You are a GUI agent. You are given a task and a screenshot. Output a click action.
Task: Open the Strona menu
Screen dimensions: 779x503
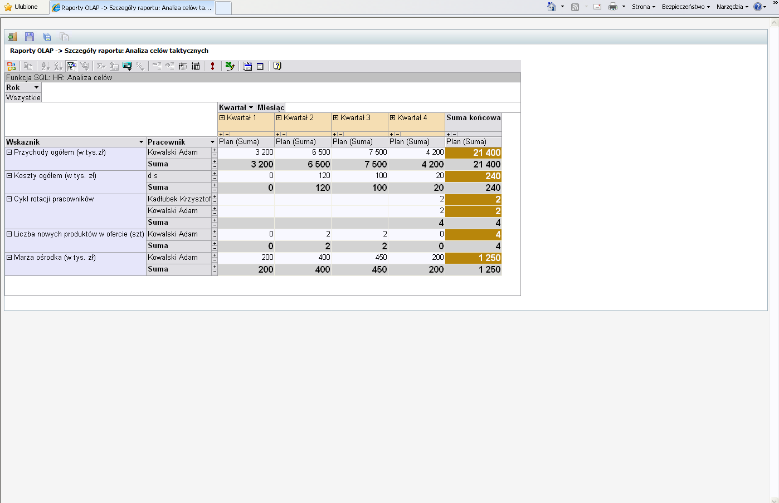click(643, 7)
